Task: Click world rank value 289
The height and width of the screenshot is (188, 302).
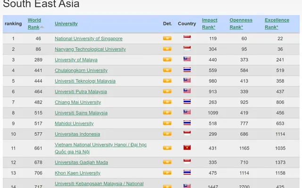Action: [x=38, y=60]
